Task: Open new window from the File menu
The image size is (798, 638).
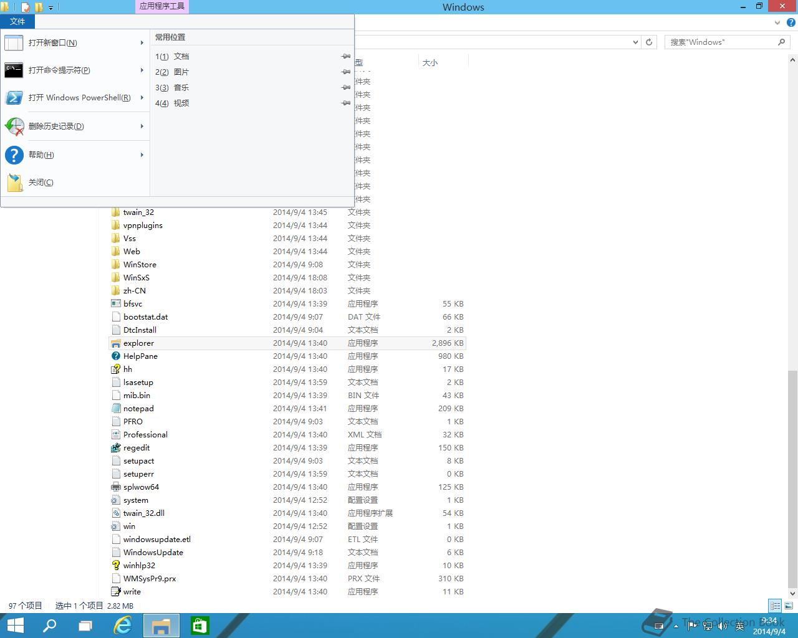Action: click(x=74, y=43)
